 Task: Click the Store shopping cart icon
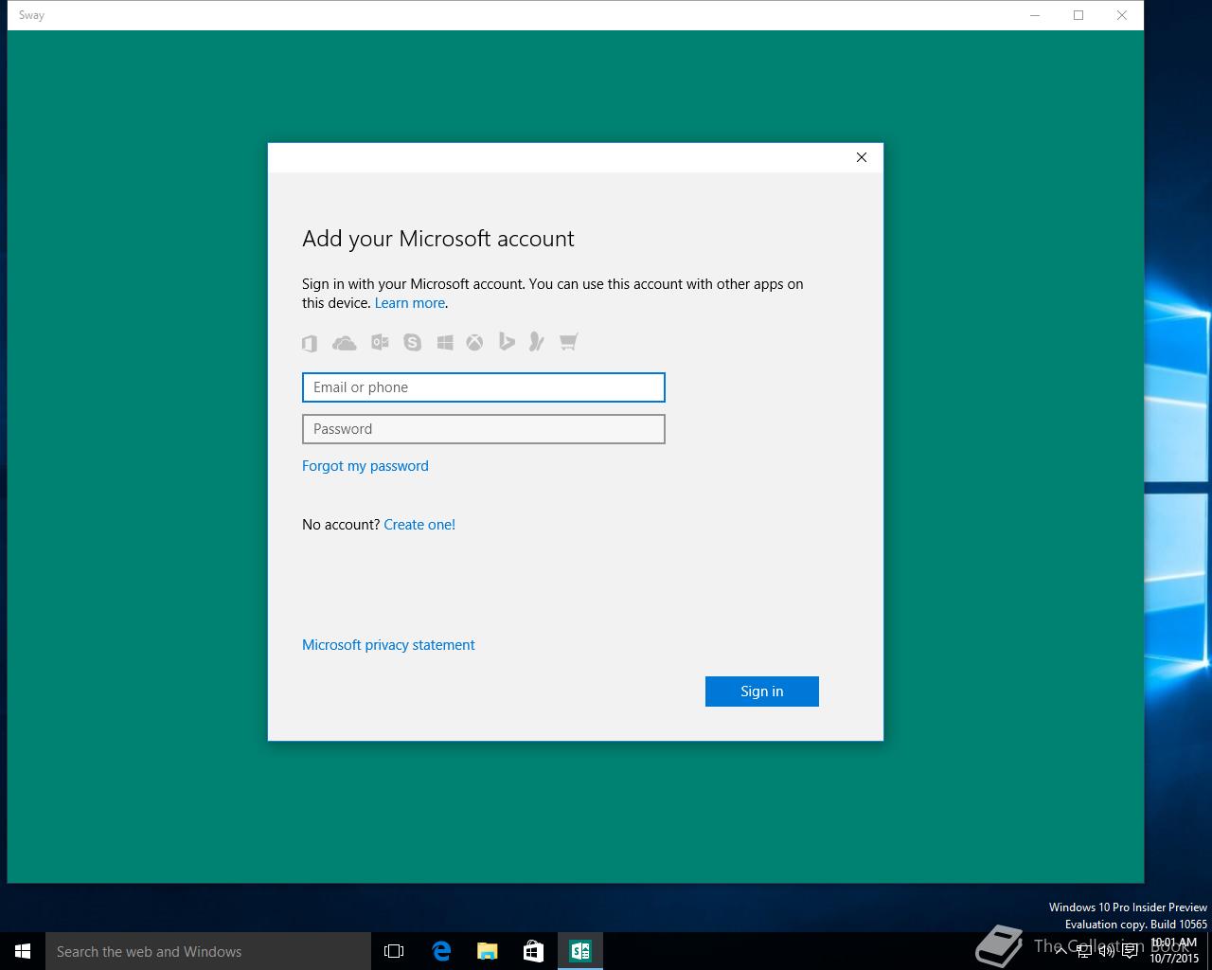coord(568,342)
